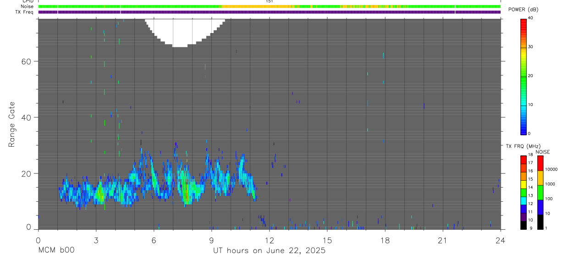
Task: Click the white no-data gap in plot
Action: tap(185, 31)
